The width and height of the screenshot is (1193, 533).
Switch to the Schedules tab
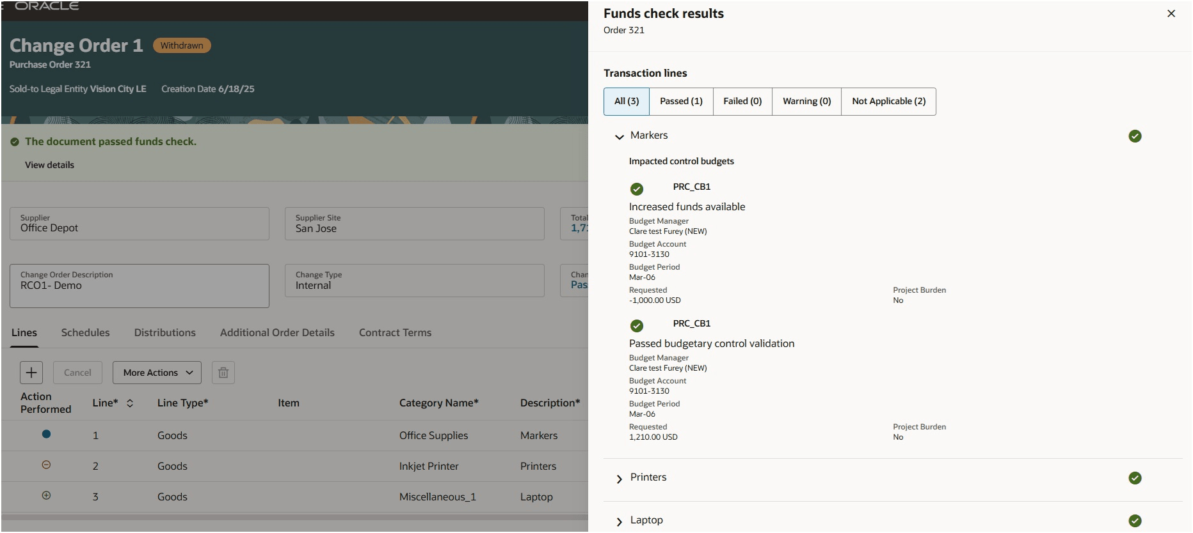86,333
